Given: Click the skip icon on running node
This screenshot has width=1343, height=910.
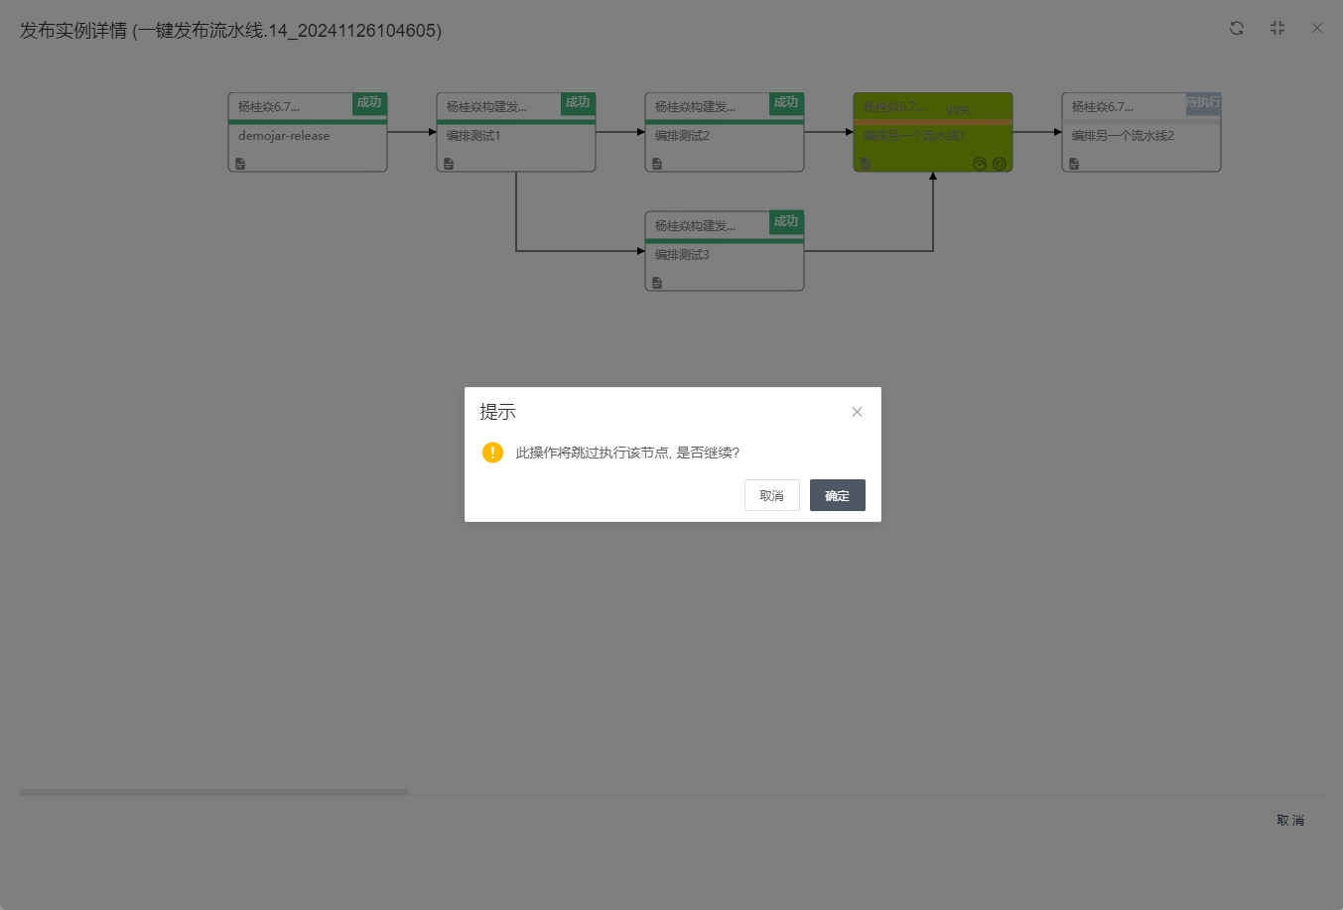Looking at the screenshot, I should (x=980, y=164).
